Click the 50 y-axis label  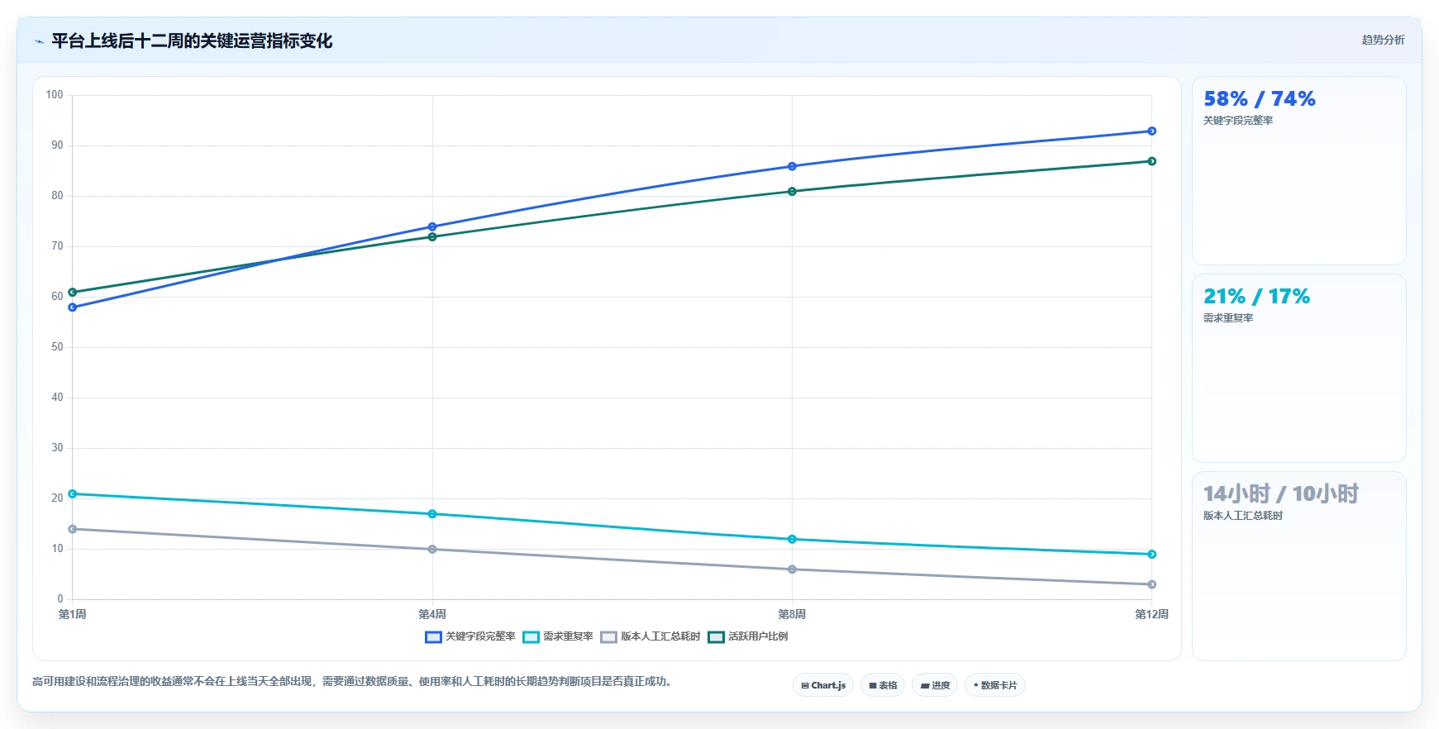[x=57, y=347]
